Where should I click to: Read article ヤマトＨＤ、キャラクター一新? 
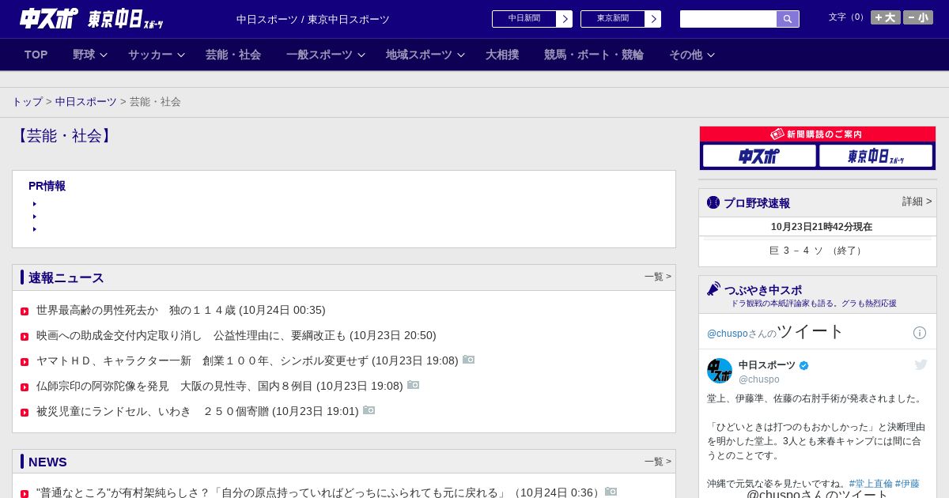[248, 361]
